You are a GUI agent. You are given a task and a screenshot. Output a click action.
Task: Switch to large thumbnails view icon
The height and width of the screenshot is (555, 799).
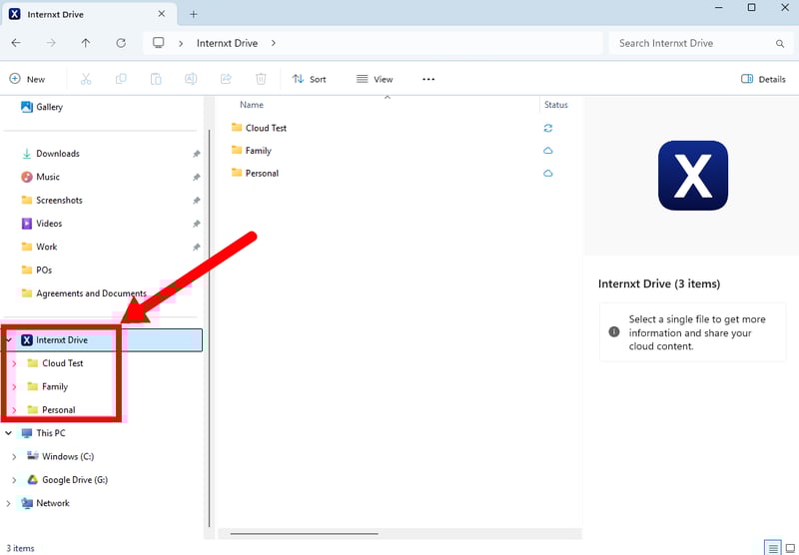790,548
